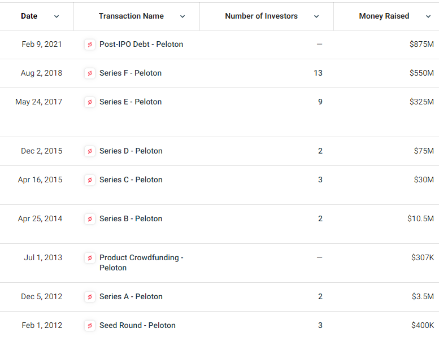Select the date Aug 2, 2018

pyautogui.click(x=41, y=73)
